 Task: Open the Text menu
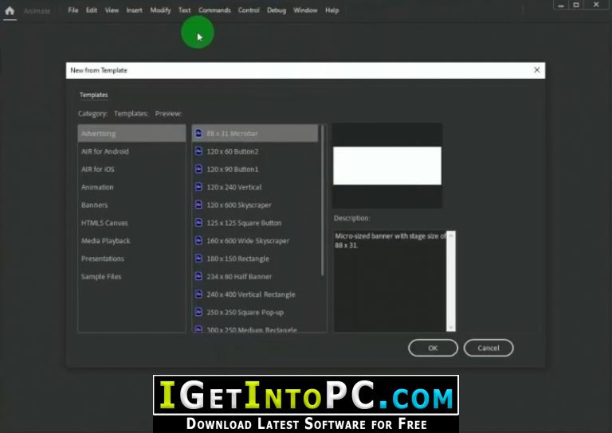(x=185, y=10)
